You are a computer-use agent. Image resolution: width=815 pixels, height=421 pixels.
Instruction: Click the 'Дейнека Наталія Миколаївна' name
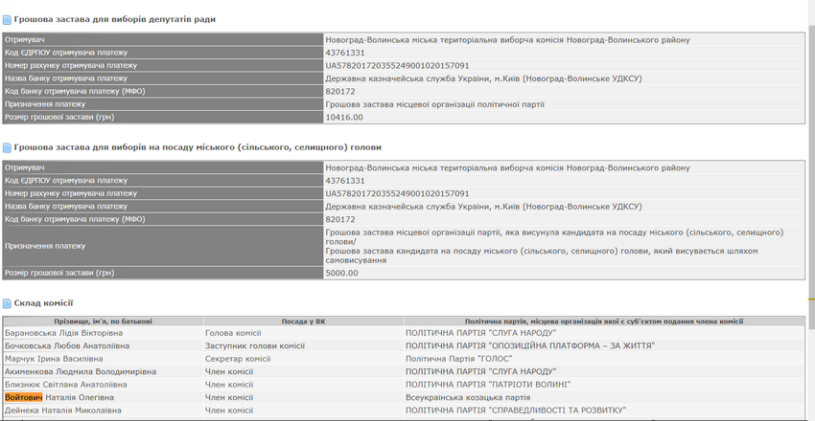click(64, 410)
